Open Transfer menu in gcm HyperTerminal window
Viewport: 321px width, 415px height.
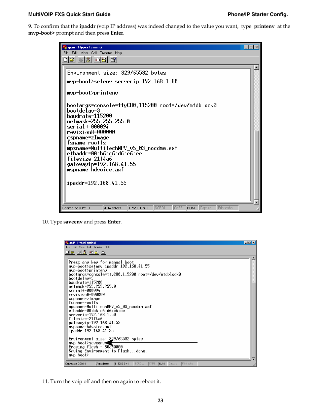click(106, 53)
